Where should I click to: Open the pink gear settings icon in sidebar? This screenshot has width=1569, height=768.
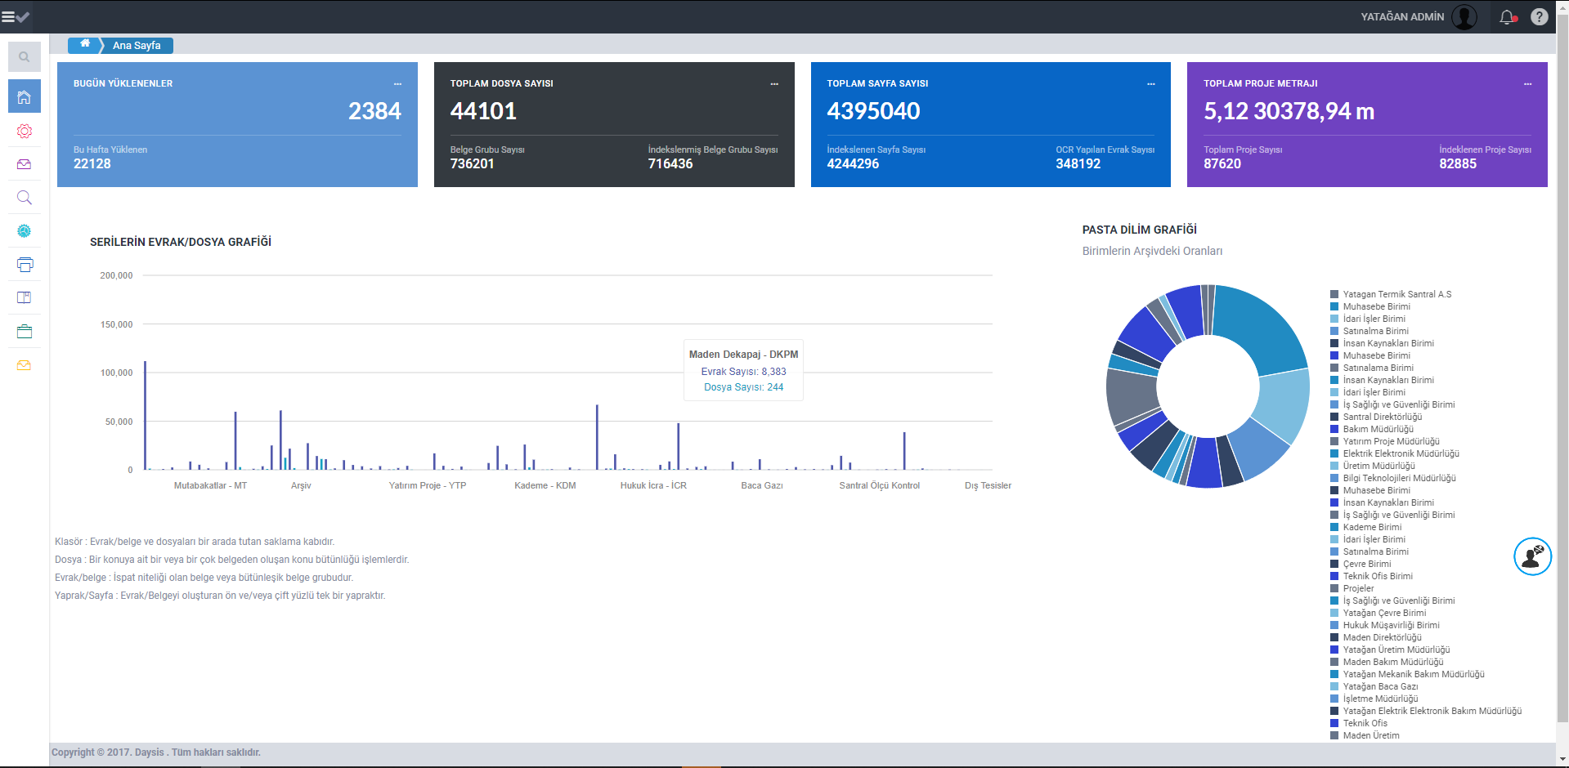(25, 131)
